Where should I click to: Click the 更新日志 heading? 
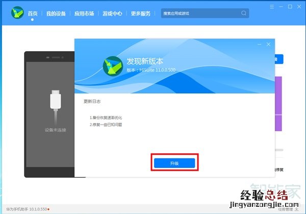tap(92, 101)
